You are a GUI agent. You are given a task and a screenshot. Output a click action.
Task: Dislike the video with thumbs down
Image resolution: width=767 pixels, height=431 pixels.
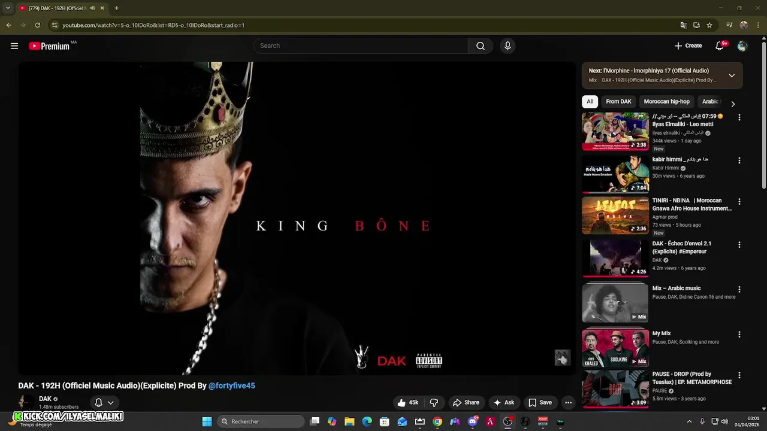point(434,403)
